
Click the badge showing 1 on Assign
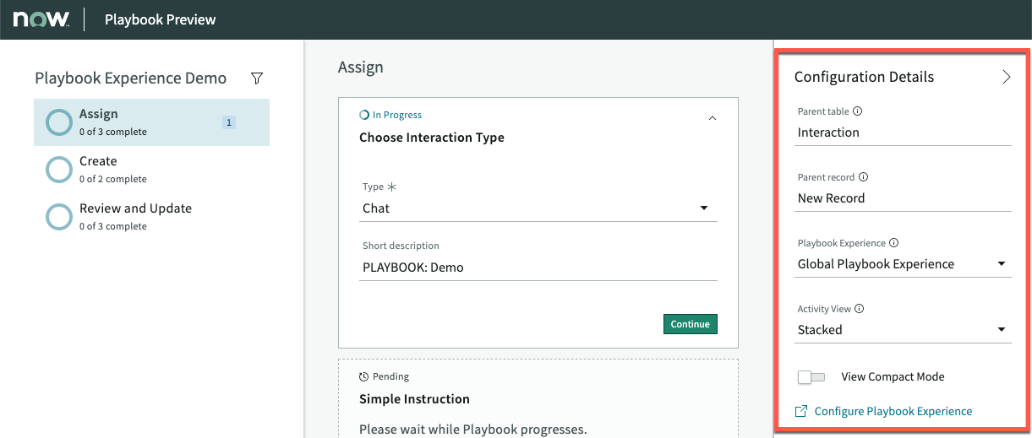[x=228, y=122]
